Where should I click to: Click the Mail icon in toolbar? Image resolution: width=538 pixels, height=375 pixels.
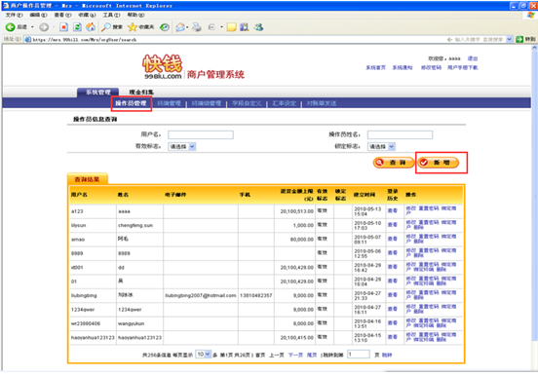coord(180,27)
